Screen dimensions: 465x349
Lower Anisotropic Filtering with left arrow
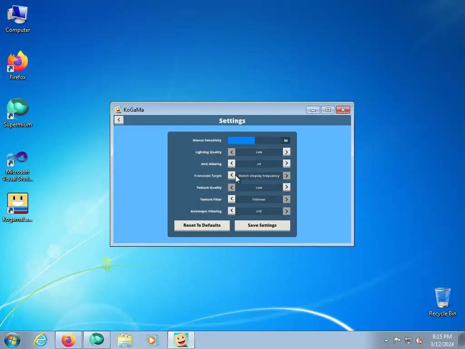pyautogui.click(x=232, y=211)
